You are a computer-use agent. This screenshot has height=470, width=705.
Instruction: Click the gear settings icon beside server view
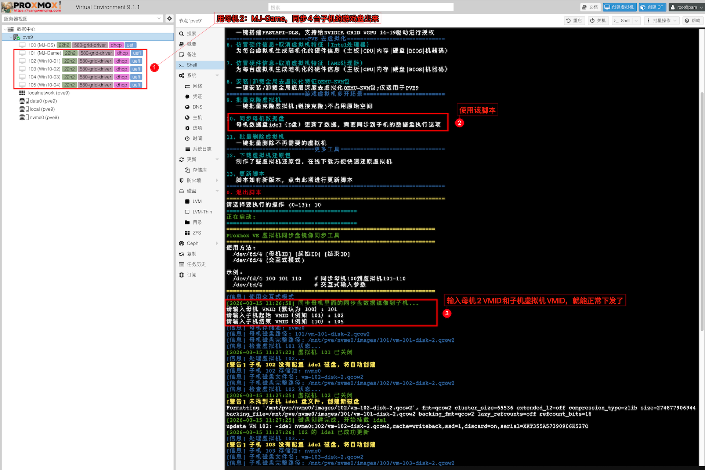pyautogui.click(x=169, y=18)
